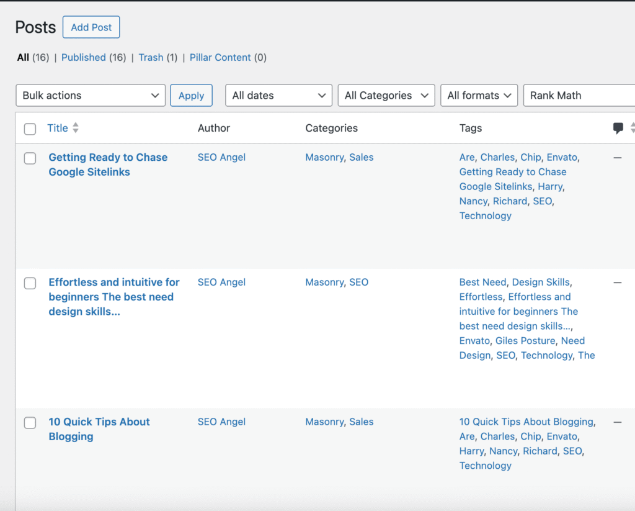
Task: Toggle the select all posts checkbox
Action: (30, 129)
